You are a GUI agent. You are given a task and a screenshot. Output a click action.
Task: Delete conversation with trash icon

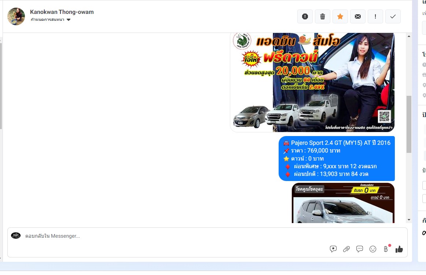coord(323,16)
